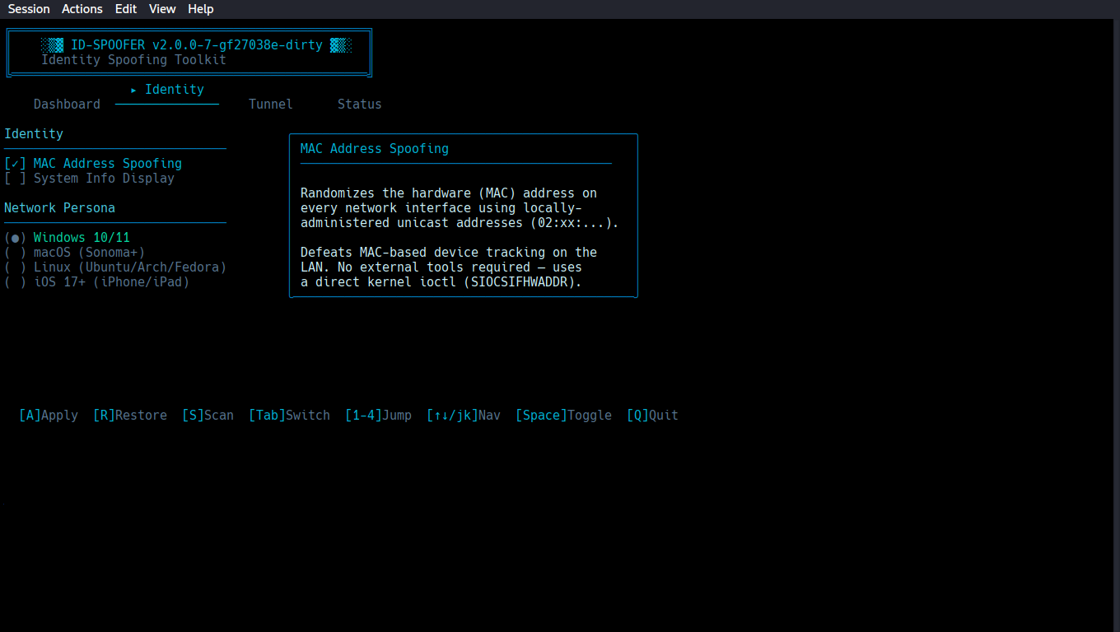
Task: Click the ID-SPOOFER version title text
Action: [197, 45]
